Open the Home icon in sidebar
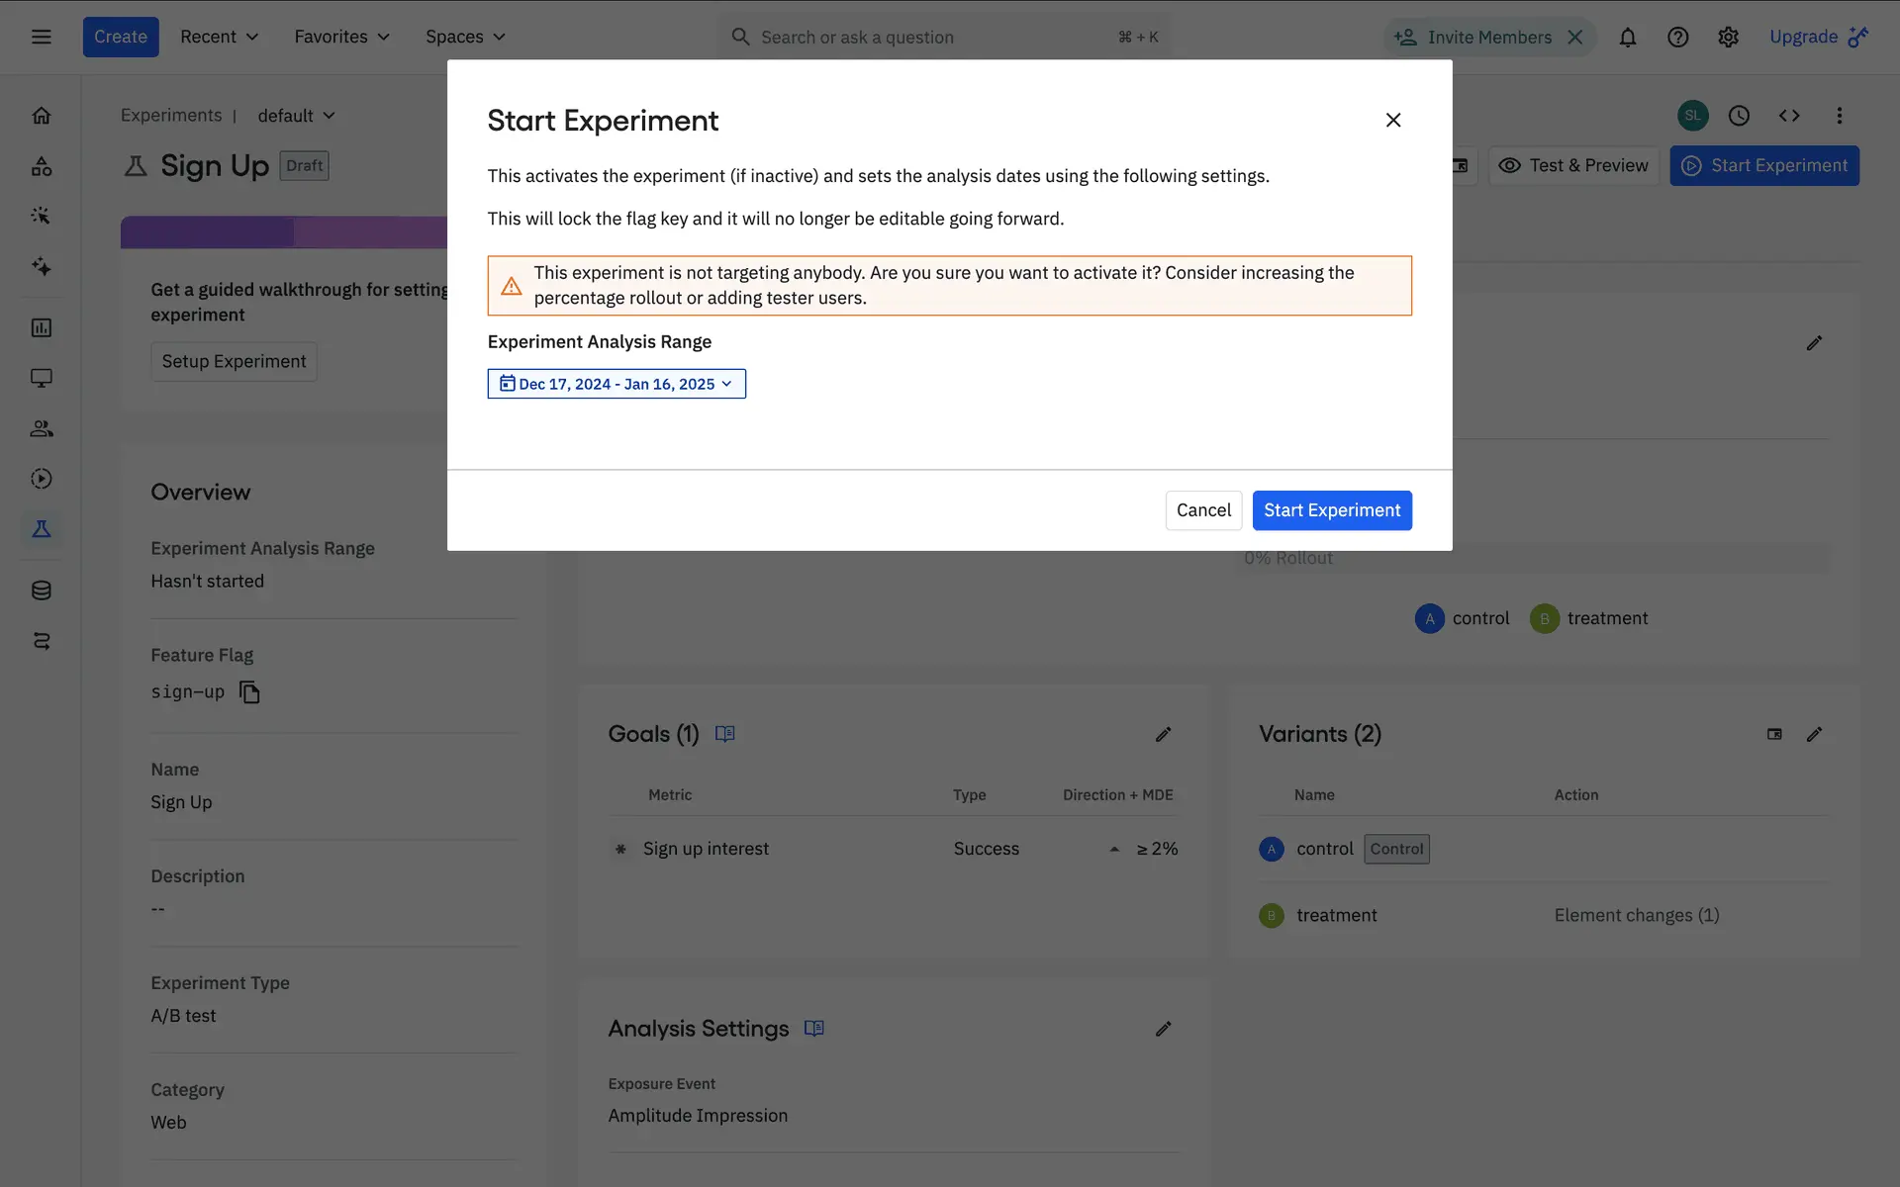 tap(41, 116)
